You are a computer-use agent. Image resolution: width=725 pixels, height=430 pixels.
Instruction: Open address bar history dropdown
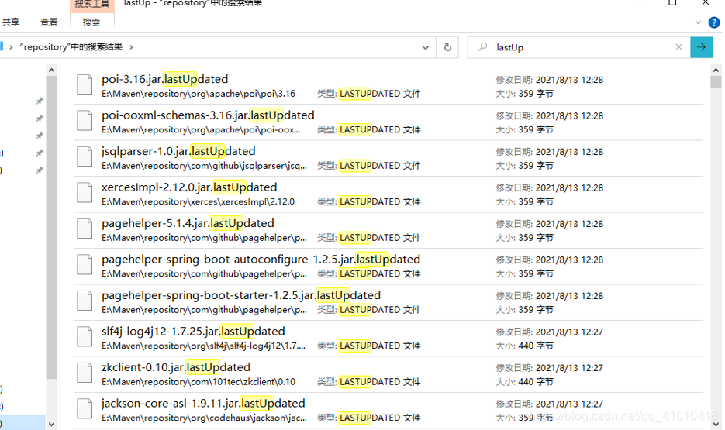click(426, 47)
